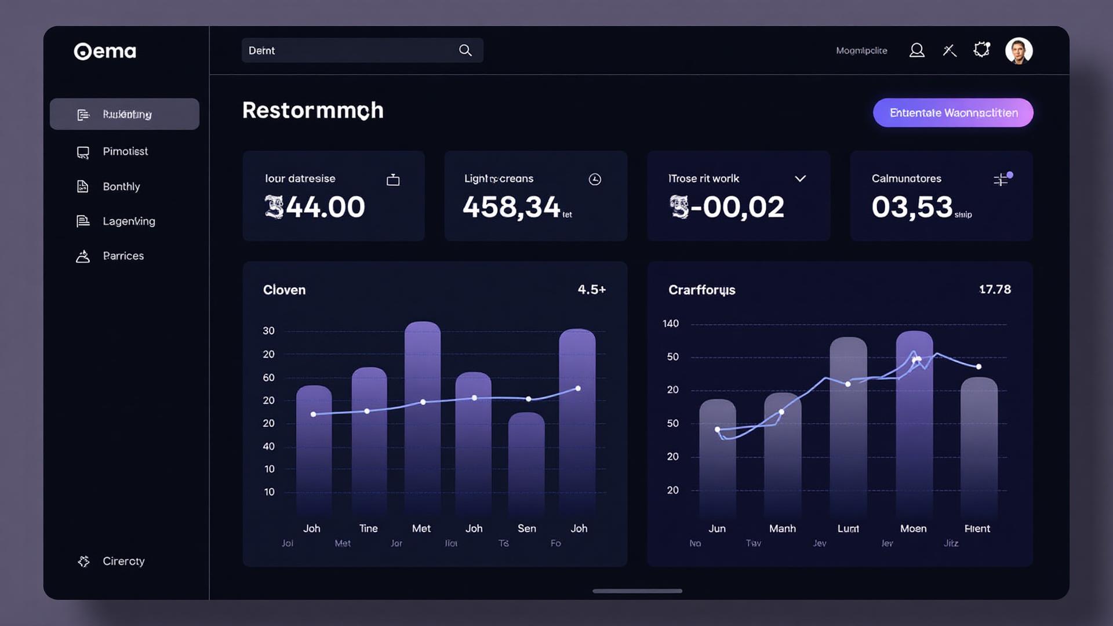Screen dimensions: 1113x626
Task: Open the Parrices page from the sidebar
Action: pyautogui.click(x=123, y=256)
